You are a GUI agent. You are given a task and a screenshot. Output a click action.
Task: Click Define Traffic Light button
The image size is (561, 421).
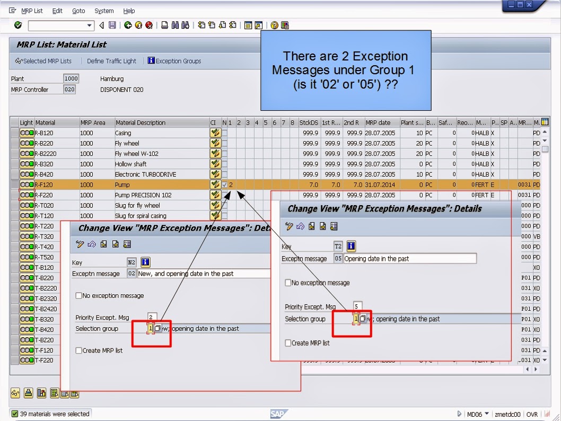pos(112,61)
